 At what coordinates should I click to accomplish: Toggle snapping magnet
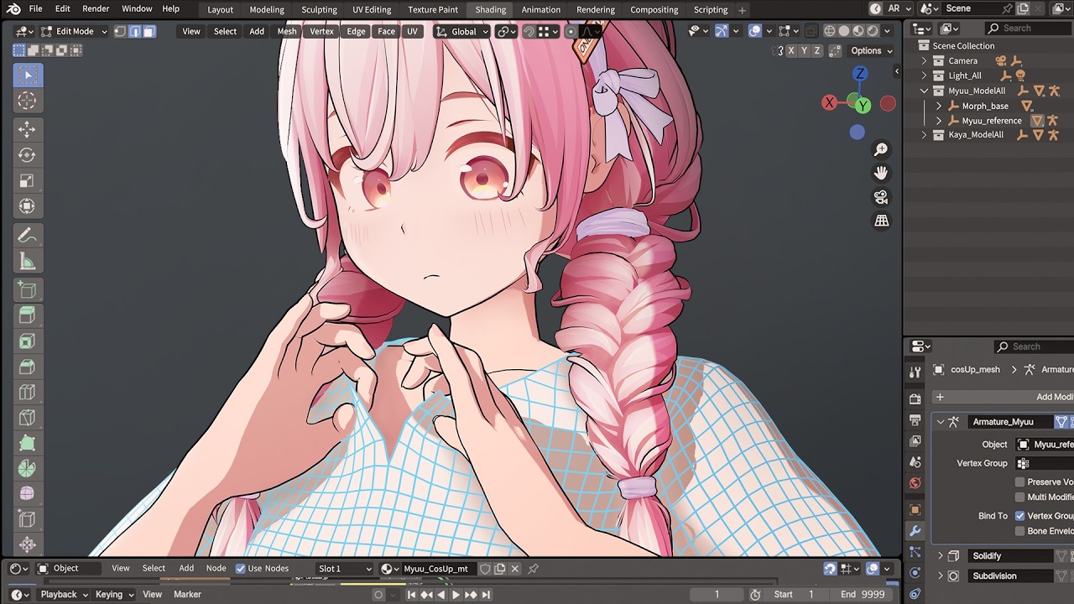[x=529, y=32]
